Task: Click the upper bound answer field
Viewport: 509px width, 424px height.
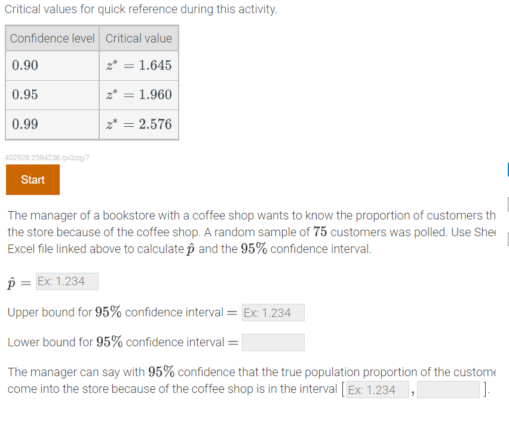Action: point(273,312)
